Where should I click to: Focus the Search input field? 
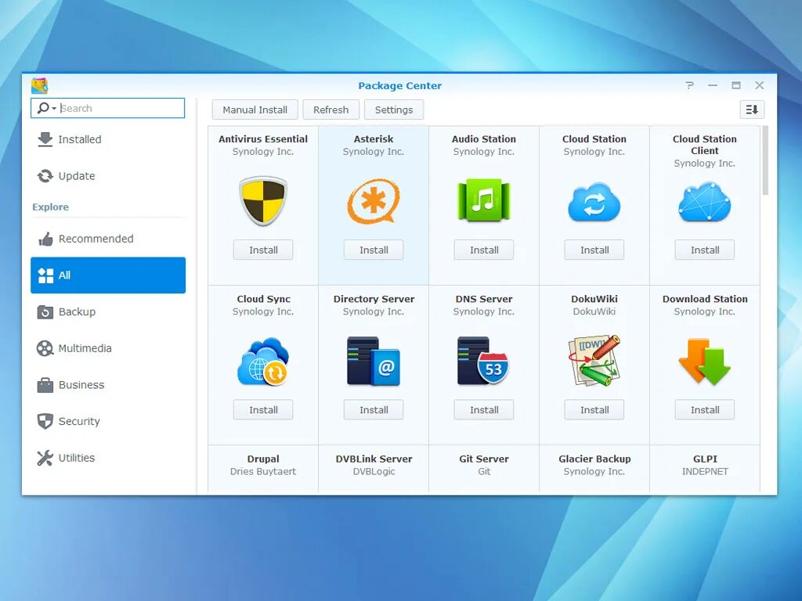click(x=107, y=108)
